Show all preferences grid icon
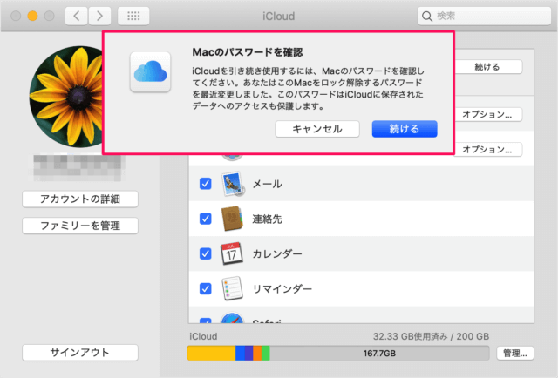This screenshot has width=558, height=378. tap(133, 16)
